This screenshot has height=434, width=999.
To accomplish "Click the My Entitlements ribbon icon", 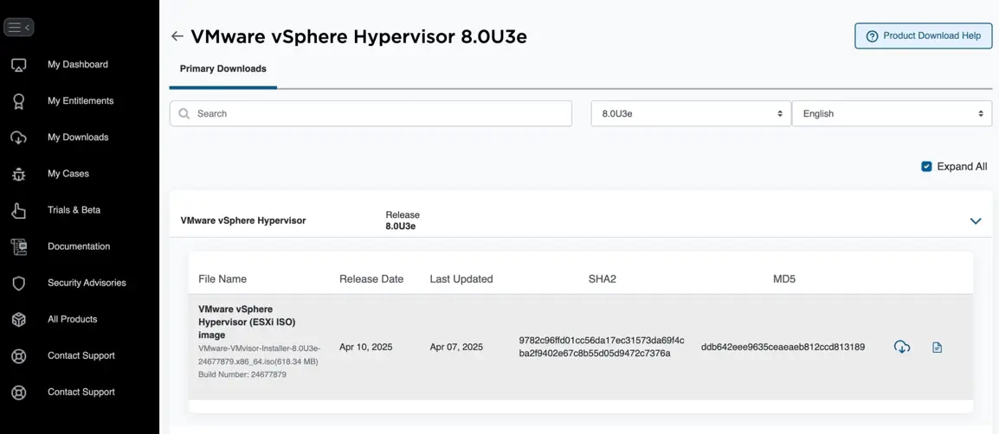I will [19, 101].
